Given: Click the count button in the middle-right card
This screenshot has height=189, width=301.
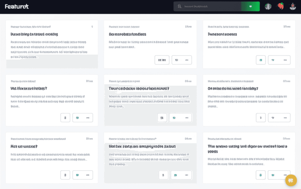Looking at the screenshot, I should tap(261, 118).
